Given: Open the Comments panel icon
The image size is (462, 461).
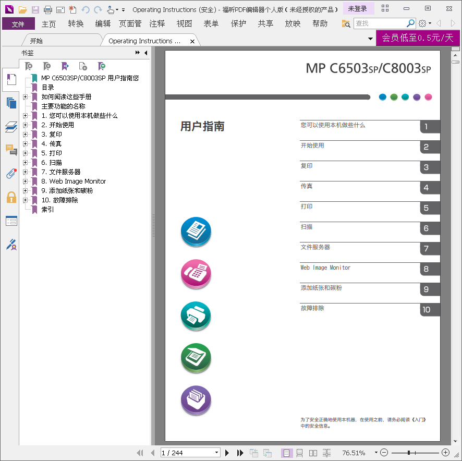Looking at the screenshot, I should click(11, 150).
